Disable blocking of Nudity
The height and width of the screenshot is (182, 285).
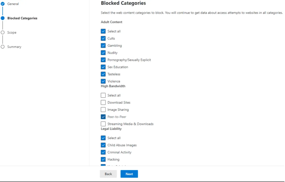click(x=103, y=52)
